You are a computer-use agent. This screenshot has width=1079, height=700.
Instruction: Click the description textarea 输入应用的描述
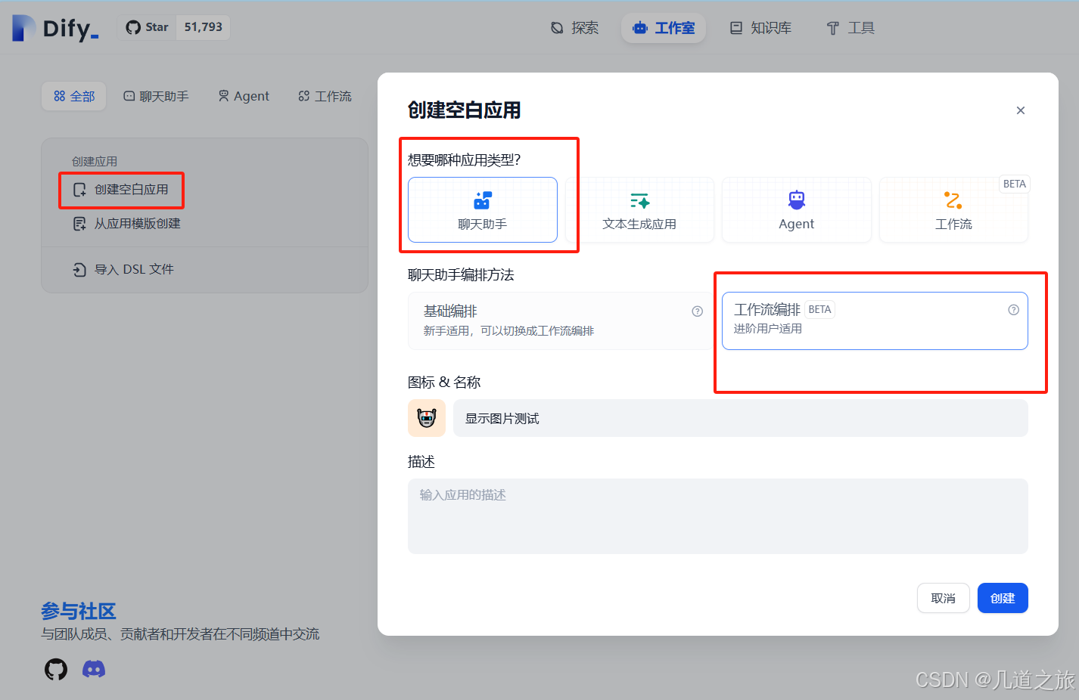point(718,516)
